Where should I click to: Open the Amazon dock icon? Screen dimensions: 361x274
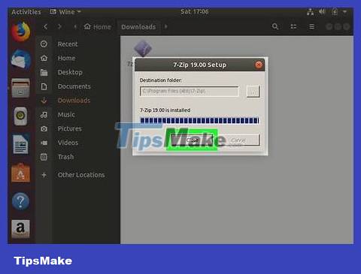pyautogui.click(x=20, y=229)
